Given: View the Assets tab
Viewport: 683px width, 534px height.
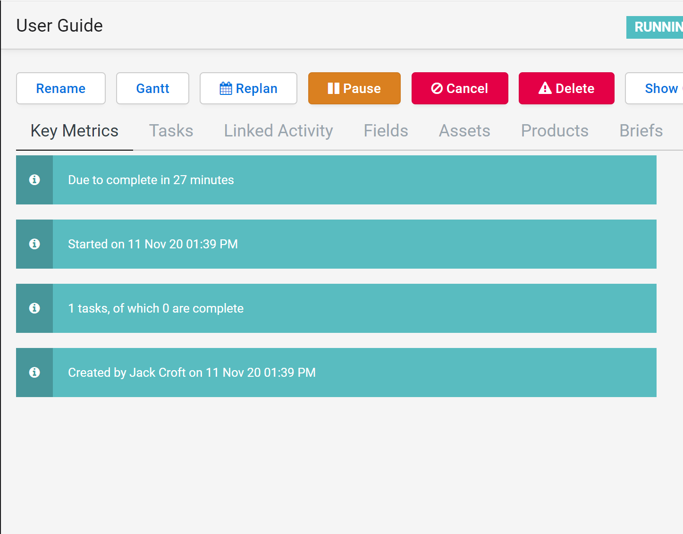Looking at the screenshot, I should click(464, 131).
